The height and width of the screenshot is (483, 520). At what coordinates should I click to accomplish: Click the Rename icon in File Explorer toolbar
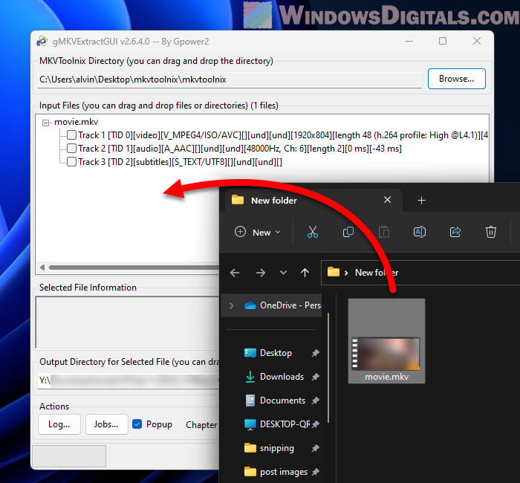coord(420,232)
